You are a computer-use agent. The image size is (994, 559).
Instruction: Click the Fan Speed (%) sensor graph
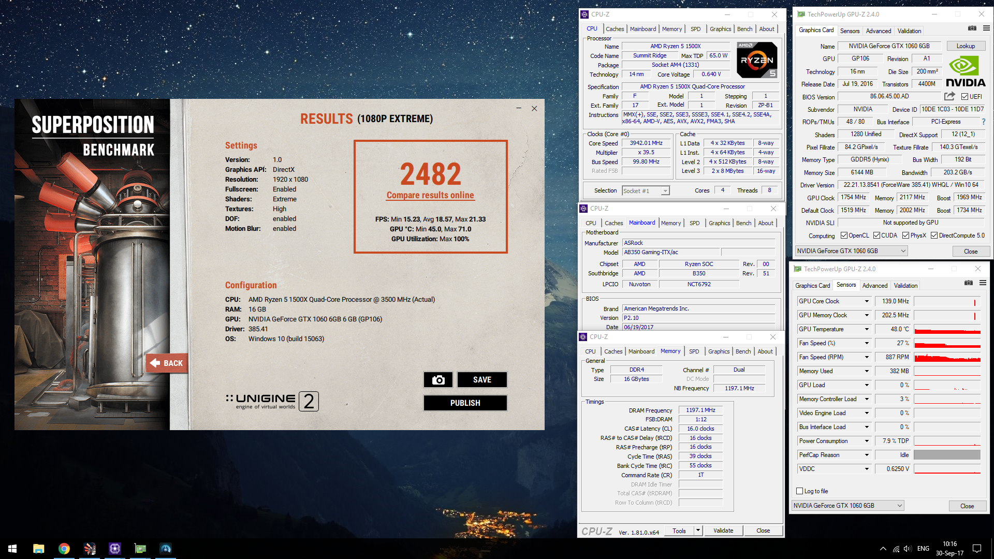tap(947, 343)
